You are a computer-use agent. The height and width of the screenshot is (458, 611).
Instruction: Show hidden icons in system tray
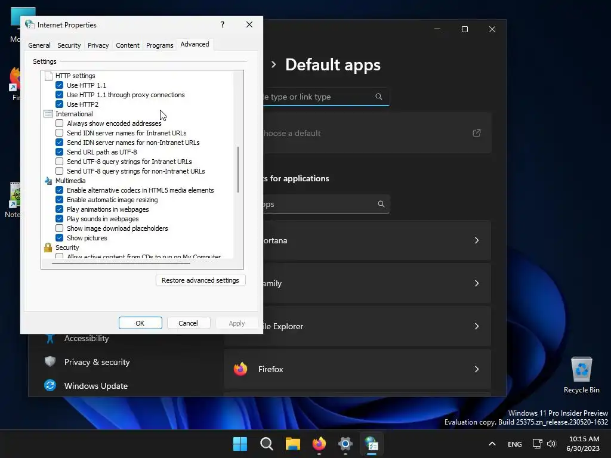pyautogui.click(x=492, y=444)
